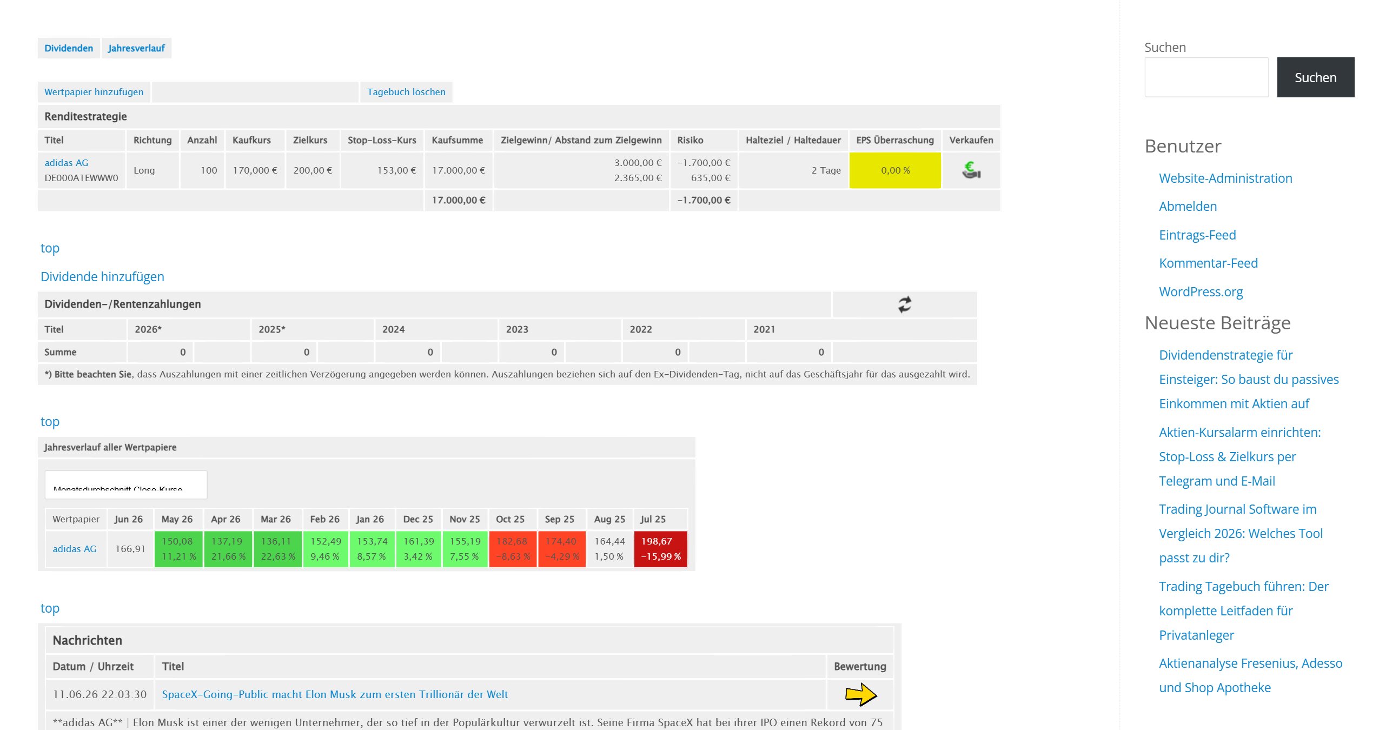Open the Trading Tagebuch führen post
This screenshot has height=730, width=1379.
pyautogui.click(x=1244, y=611)
